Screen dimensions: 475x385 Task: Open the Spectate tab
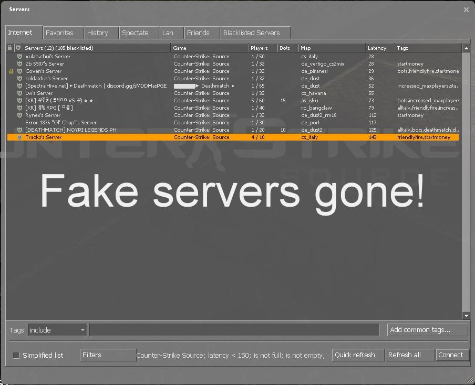[139, 33]
